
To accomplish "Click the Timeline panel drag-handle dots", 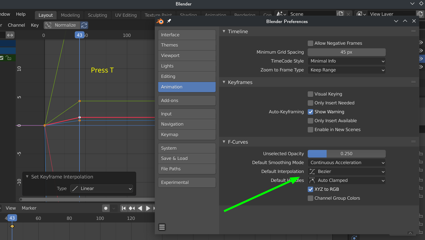I will click(413, 31).
